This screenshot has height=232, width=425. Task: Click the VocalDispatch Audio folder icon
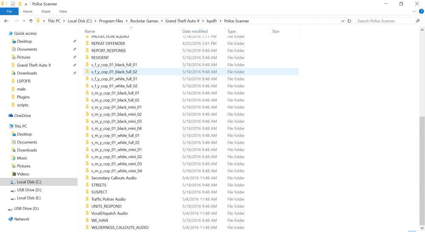[87, 213]
